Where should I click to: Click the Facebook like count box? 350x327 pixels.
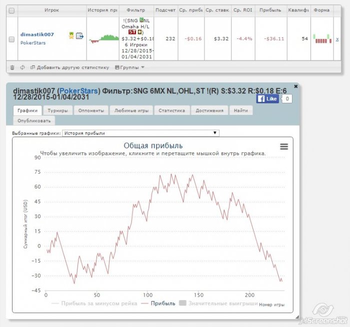click(287, 99)
